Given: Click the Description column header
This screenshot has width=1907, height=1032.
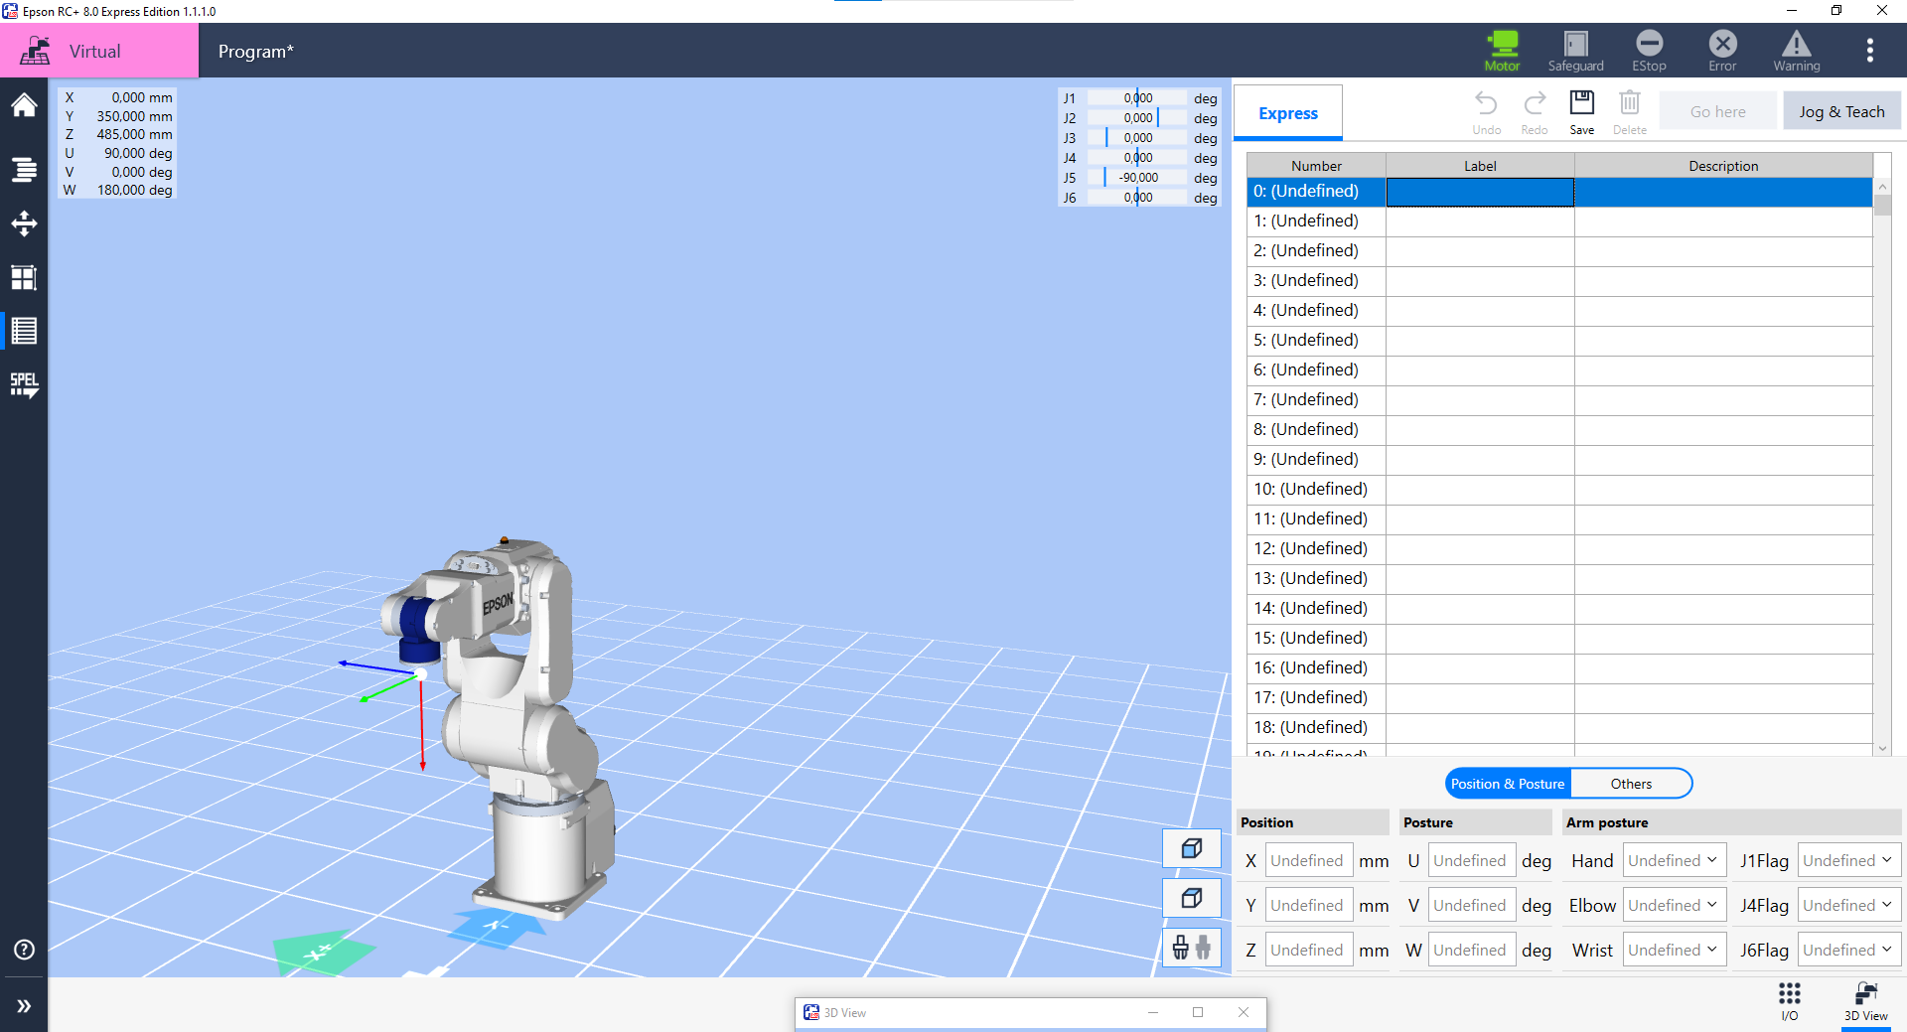Looking at the screenshot, I should (x=1723, y=166).
